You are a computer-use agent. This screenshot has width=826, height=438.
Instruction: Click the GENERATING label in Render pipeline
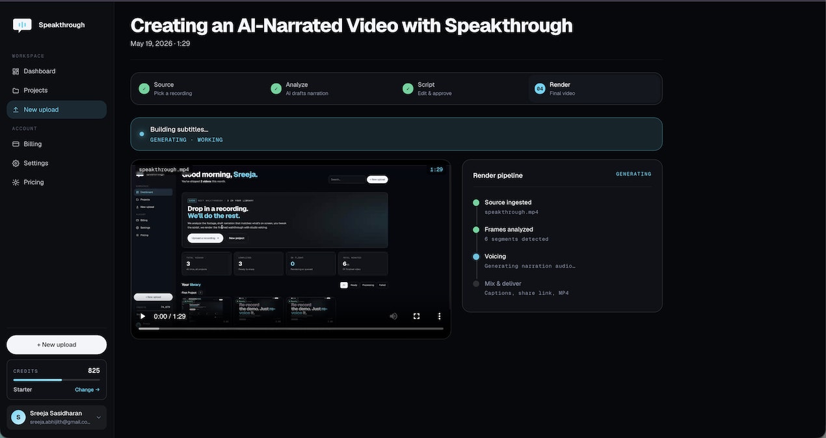click(x=633, y=174)
